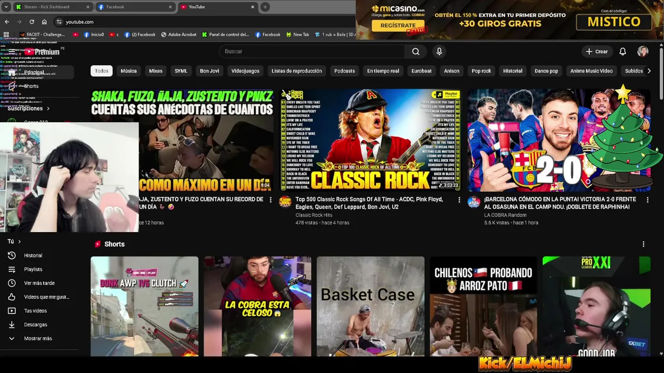Open La Cobra está celoso short
Viewport: 664px width, 373px height.
257,306
